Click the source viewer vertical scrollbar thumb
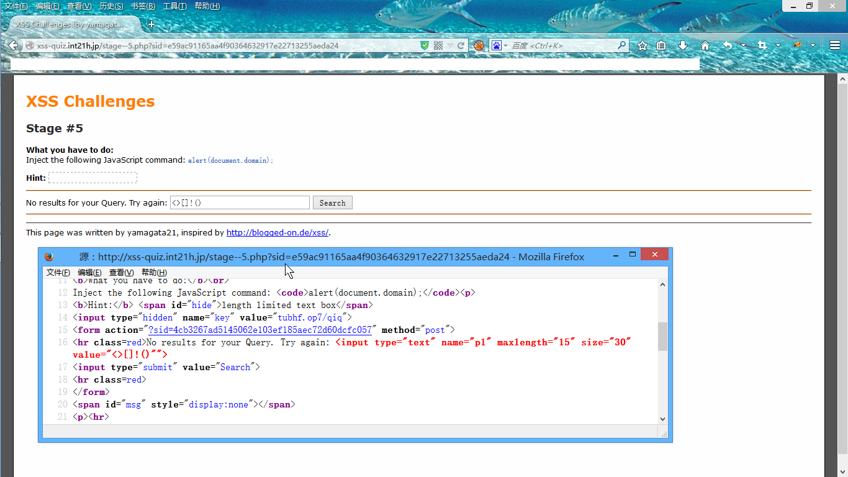The image size is (848, 477). point(662,337)
